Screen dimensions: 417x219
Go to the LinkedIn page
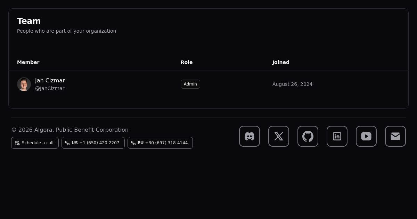(x=337, y=136)
